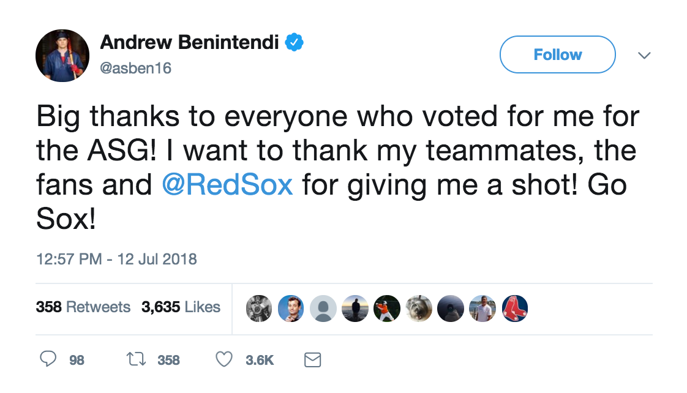Open the Red Sox logo liker avatar
Viewport: 687px width, 393px height.
tap(515, 309)
